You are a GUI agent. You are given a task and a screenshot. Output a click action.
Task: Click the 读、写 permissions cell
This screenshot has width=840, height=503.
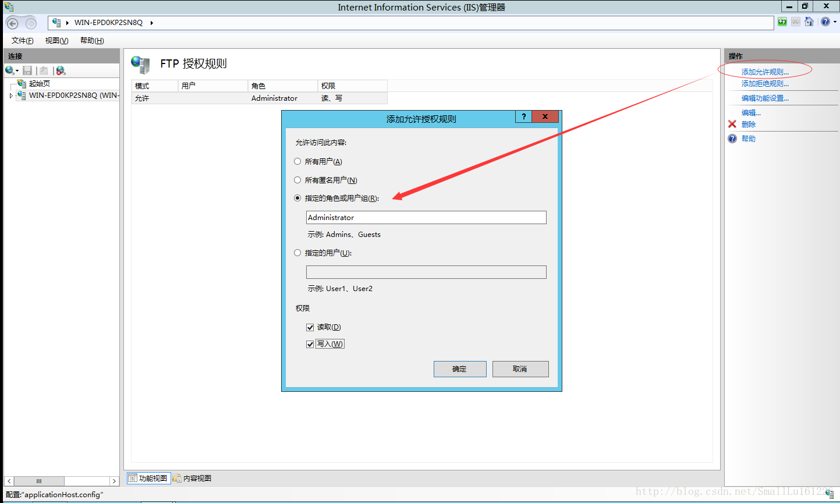pos(332,98)
